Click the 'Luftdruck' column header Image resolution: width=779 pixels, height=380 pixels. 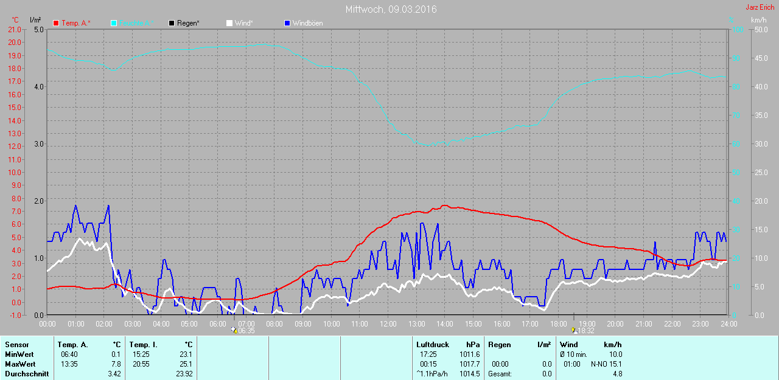click(433, 345)
